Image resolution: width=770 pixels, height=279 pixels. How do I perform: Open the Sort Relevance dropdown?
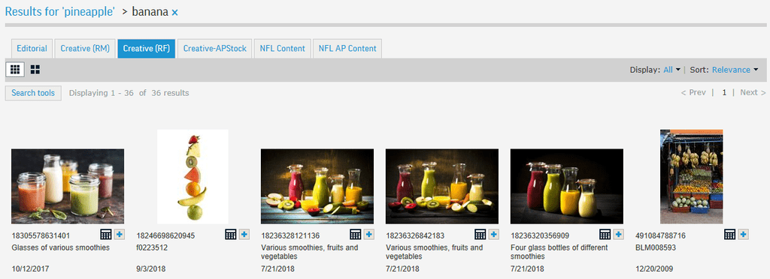(x=735, y=70)
